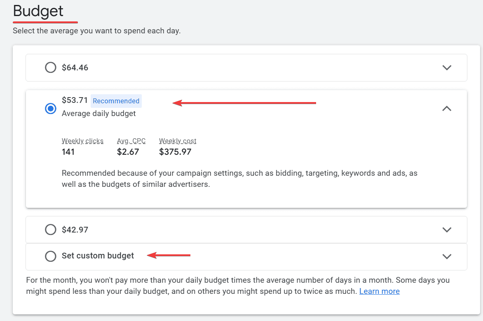Click the $375.97 weekly cost value
The height and width of the screenshot is (321, 483).
(175, 152)
